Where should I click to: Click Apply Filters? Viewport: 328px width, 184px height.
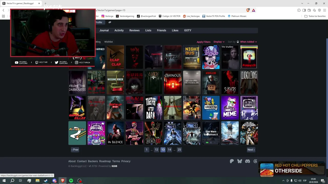click(x=203, y=42)
